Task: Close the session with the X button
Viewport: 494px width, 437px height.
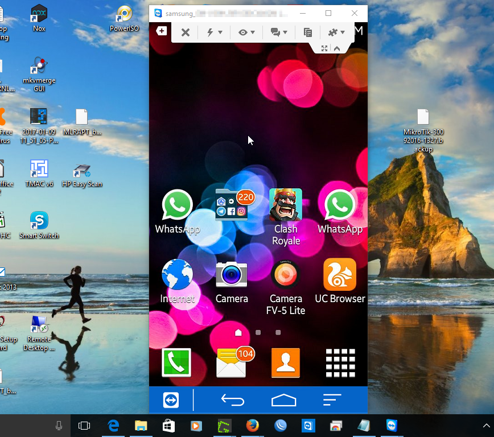Action: (x=185, y=32)
